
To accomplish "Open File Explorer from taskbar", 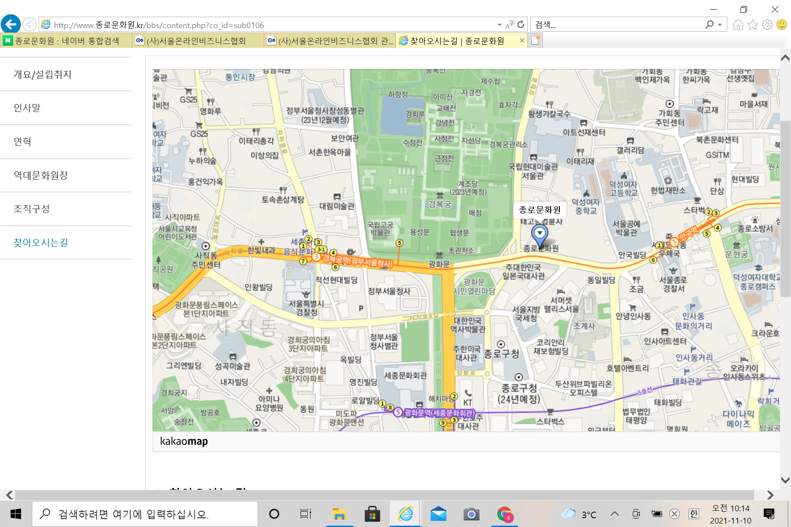I will coord(339,514).
